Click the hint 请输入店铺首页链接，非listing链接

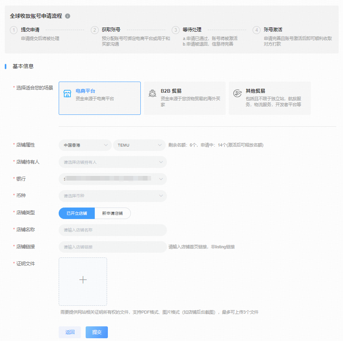coord(201,247)
